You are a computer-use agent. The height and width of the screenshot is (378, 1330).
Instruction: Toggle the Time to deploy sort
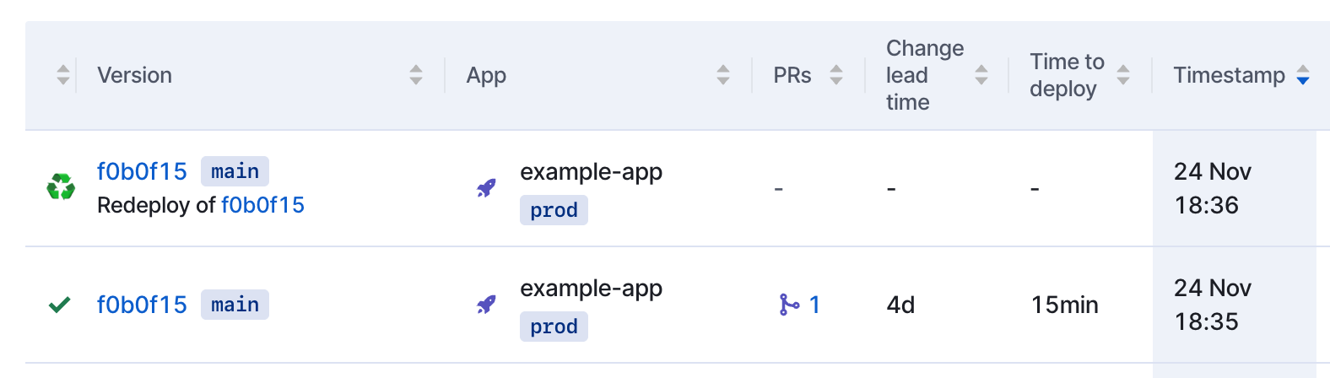click(x=1123, y=75)
